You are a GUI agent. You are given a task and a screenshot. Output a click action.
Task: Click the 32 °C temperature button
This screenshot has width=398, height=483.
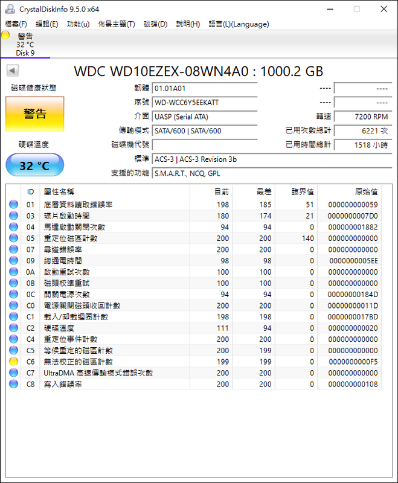click(35, 165)
